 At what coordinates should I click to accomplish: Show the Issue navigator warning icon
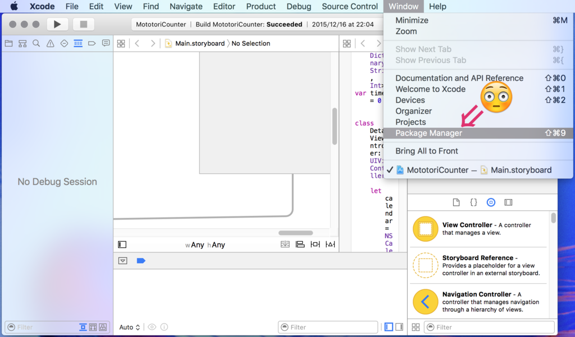click(50, 44)
